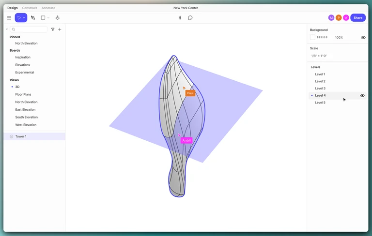
Task: Open pinned North Elevation view
Action: pos(26,44)
